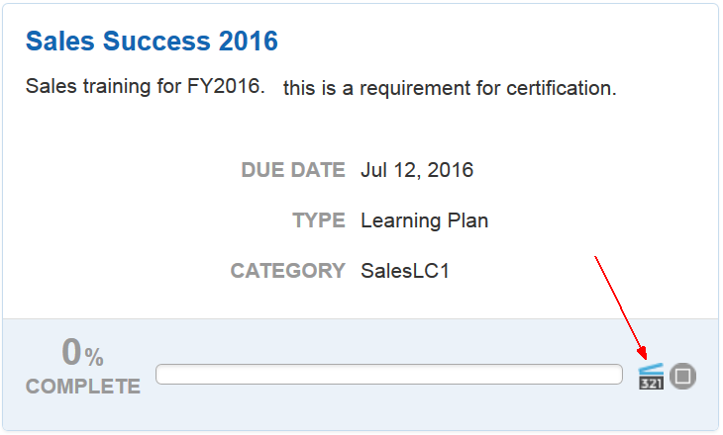Click the small percent sign beside 0
The width and height of the screenshot is (723, 435).
(x=94, y=358)
